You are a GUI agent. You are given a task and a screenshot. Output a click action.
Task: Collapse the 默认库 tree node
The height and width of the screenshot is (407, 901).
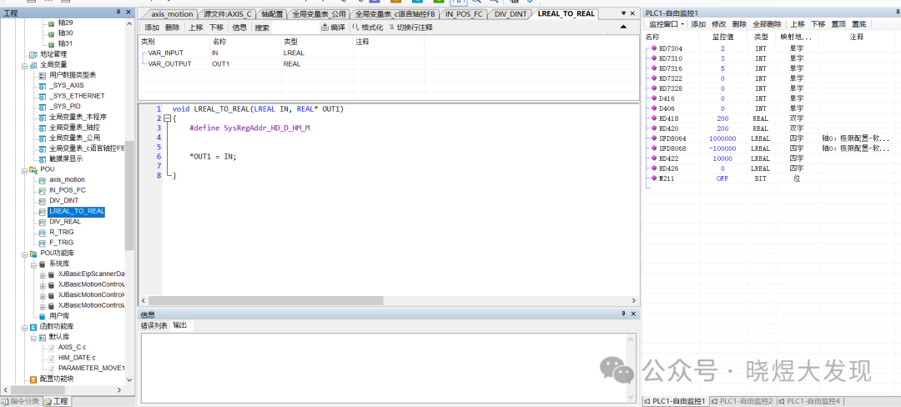pyautogui.click(x=33, y=337)
